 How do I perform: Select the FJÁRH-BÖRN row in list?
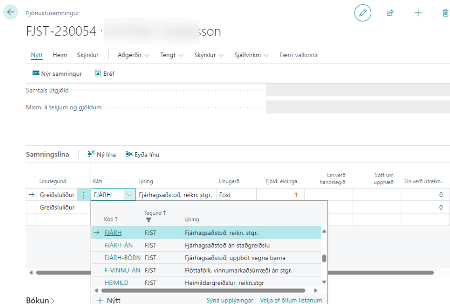(122, 258)
